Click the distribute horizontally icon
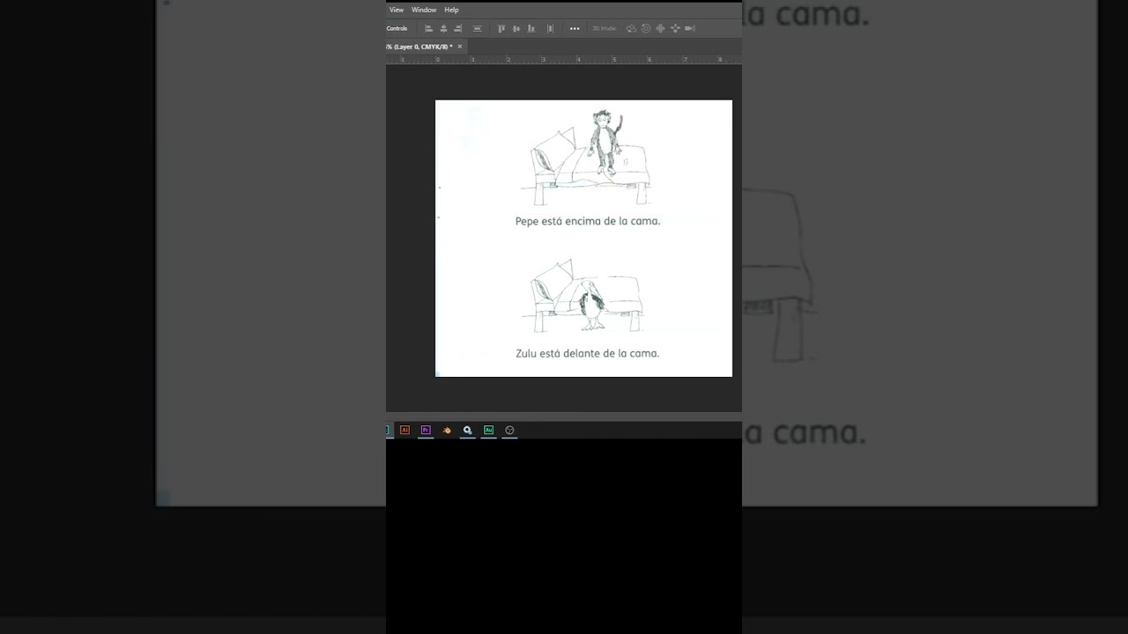Screen dimensions: 1128x634 coord(551,28)
